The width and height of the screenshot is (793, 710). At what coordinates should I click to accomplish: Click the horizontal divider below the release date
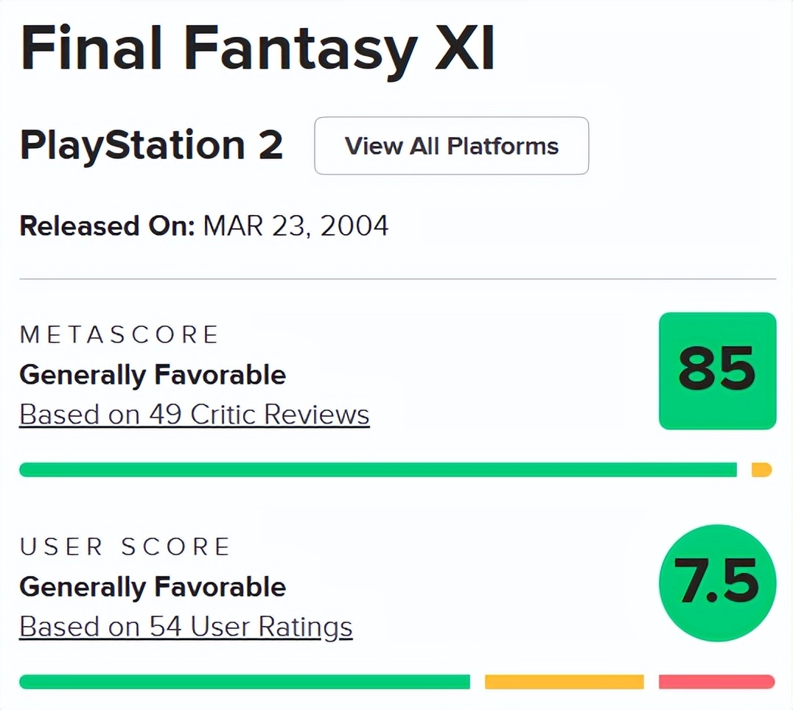[398, 279]
